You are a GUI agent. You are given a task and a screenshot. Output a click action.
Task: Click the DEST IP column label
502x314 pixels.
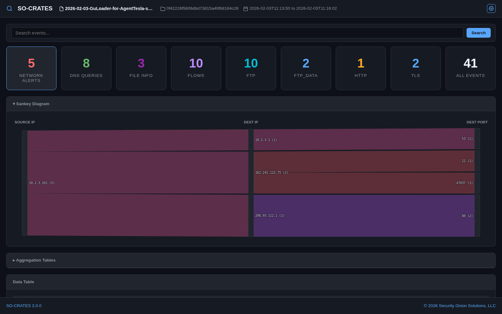(x=251, y=122)
